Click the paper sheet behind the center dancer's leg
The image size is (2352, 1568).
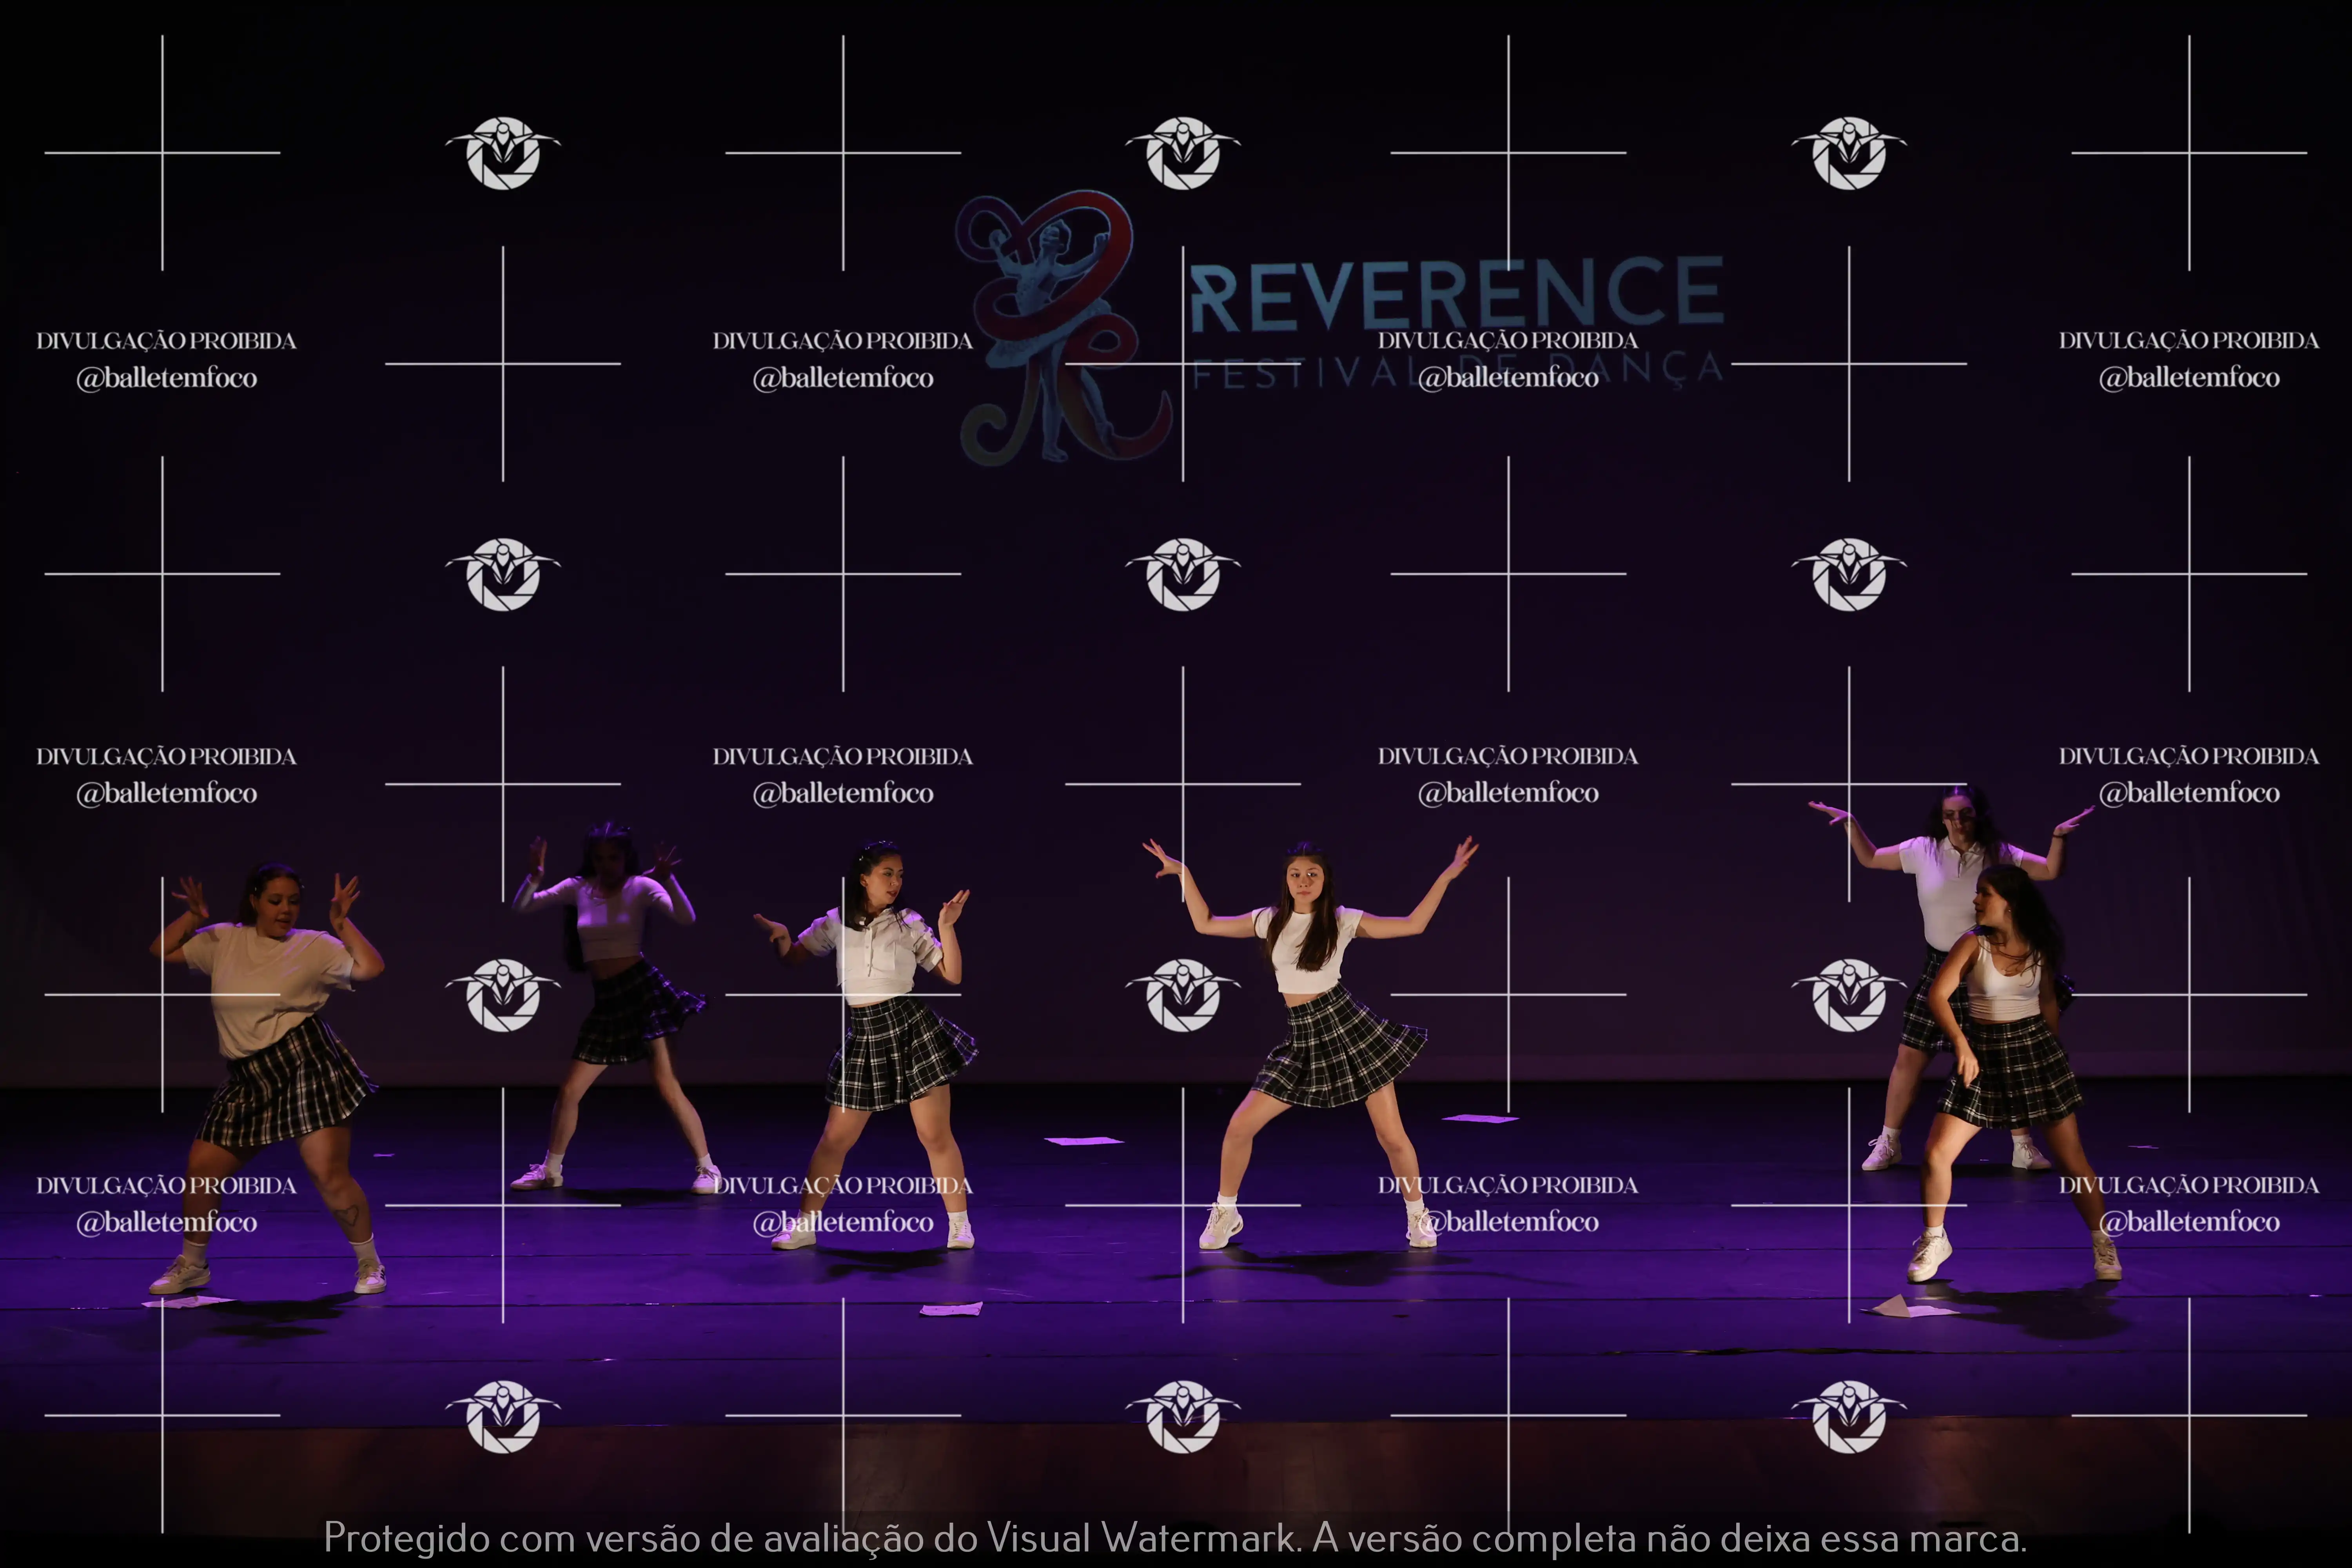[x=1480, y=1118]
